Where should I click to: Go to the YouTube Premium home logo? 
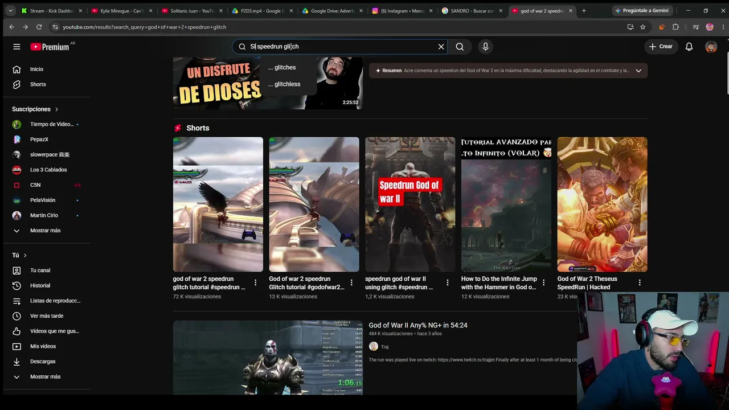click(x=50, y=47)
